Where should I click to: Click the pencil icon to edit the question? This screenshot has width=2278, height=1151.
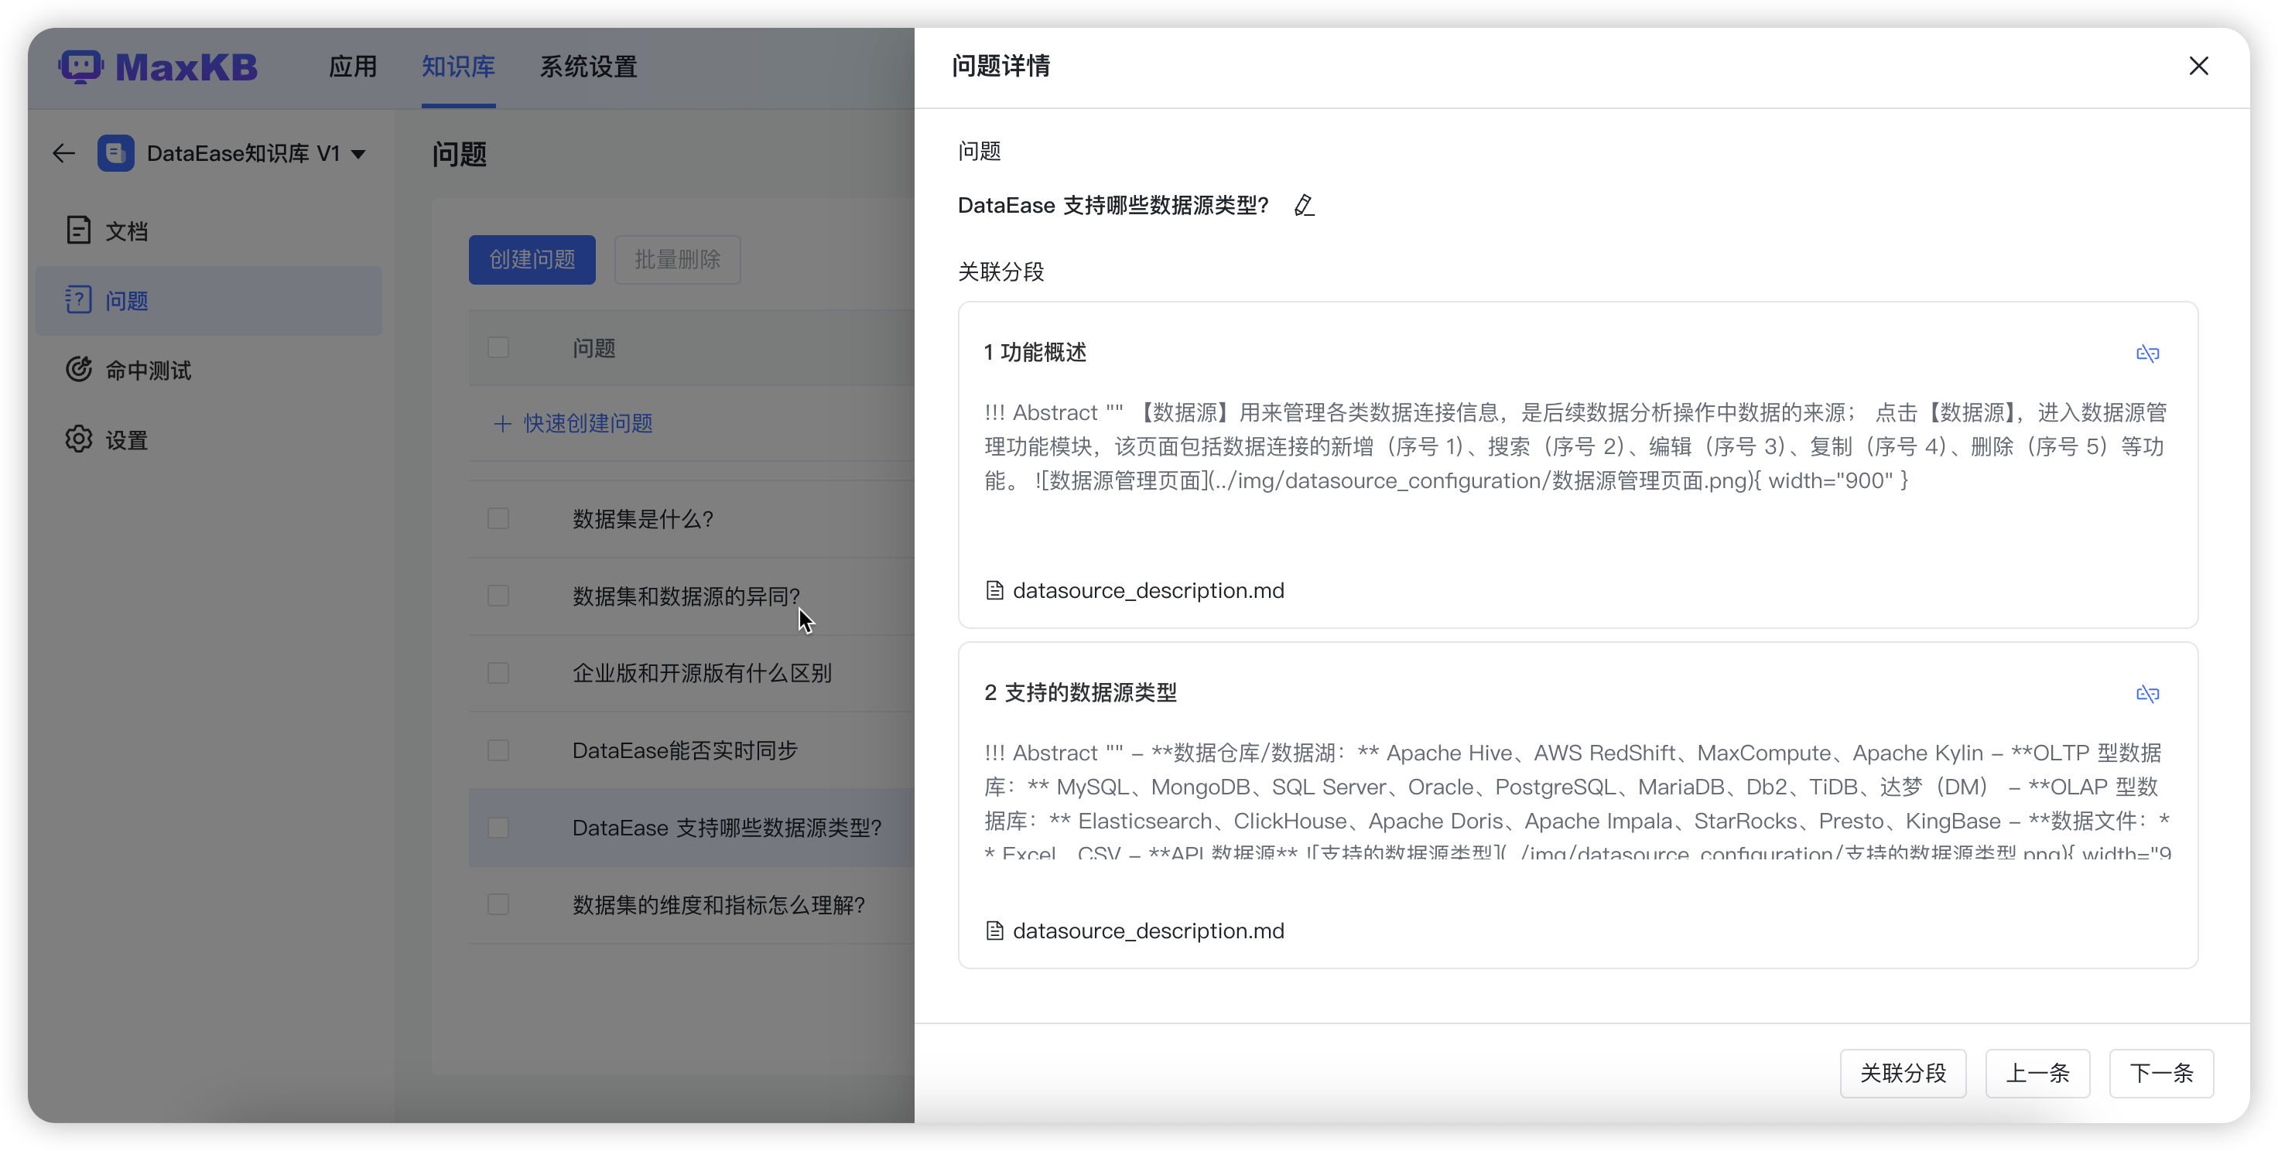(x=1304, y=205)
